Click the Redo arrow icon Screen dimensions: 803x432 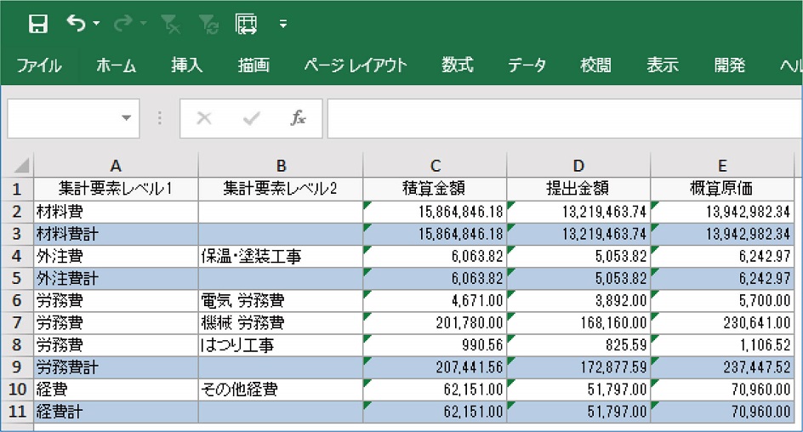(x=123, y=23)
